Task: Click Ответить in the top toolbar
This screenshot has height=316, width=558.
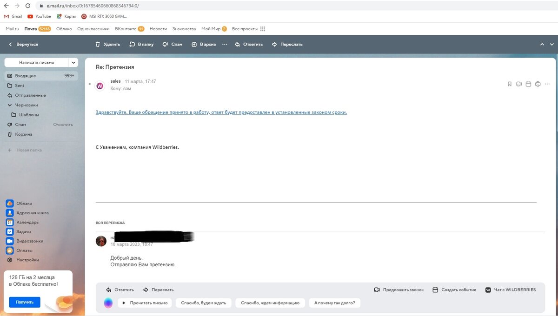Action: (x=249, y=44)
